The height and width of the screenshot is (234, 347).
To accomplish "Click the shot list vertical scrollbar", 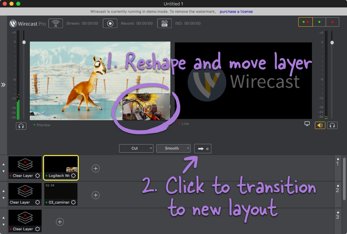I will coord(344,179).
